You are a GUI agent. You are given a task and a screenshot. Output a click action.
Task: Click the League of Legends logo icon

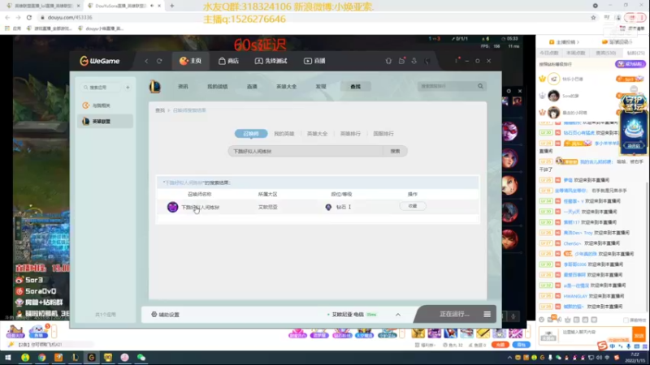point(155,87)
